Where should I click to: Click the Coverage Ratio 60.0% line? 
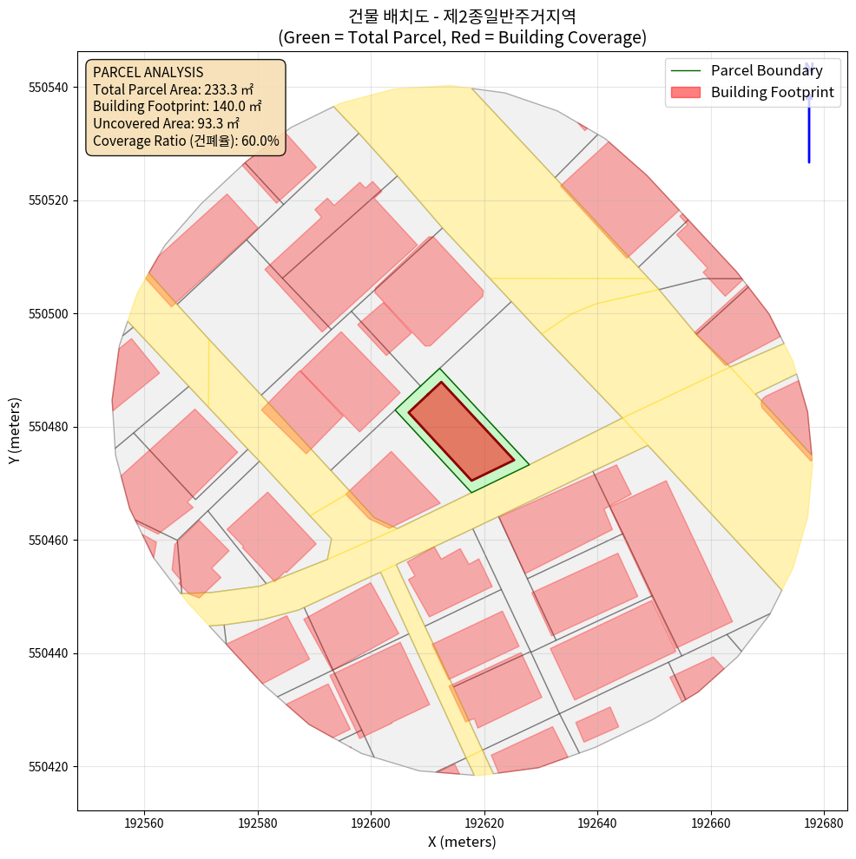pos(186,141)
